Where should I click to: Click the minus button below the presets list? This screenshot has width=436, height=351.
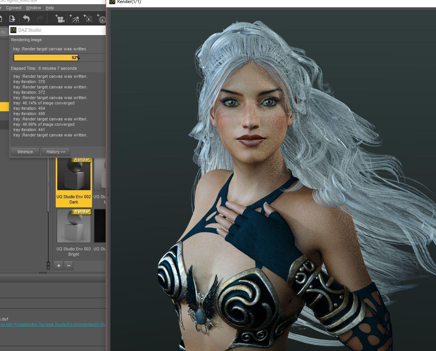[x=69, y=266]
